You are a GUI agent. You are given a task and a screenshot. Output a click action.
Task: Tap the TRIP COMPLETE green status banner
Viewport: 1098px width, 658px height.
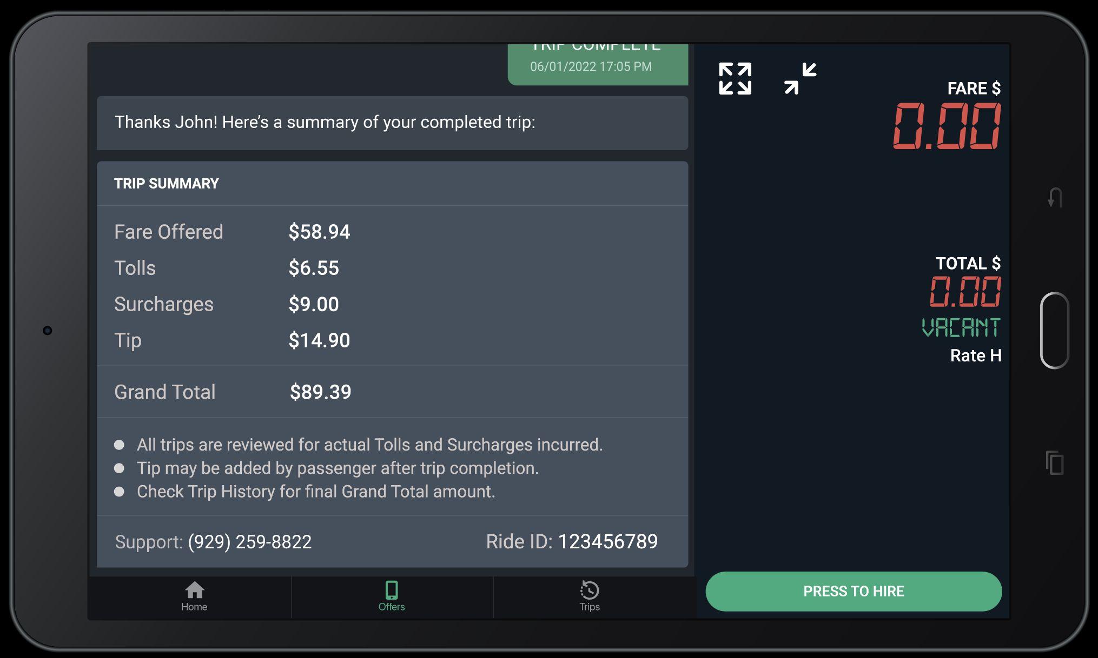597,64
